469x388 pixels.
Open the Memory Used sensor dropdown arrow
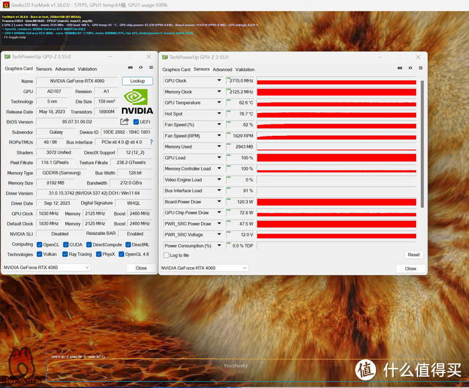(x=219, y=147)
